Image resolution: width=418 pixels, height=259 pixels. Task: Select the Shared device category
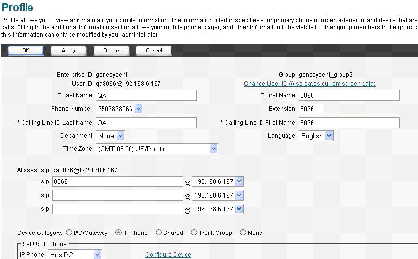(158, 233)
